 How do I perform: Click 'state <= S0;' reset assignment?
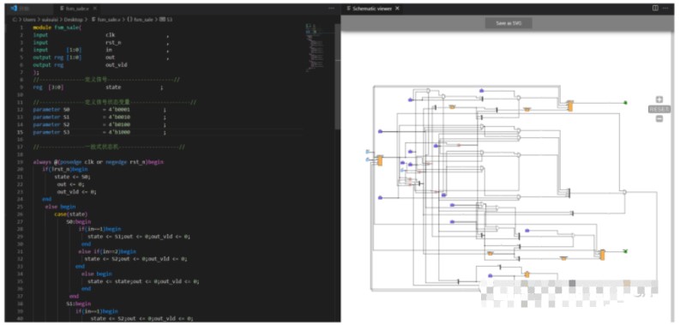[x=72, y=177]
